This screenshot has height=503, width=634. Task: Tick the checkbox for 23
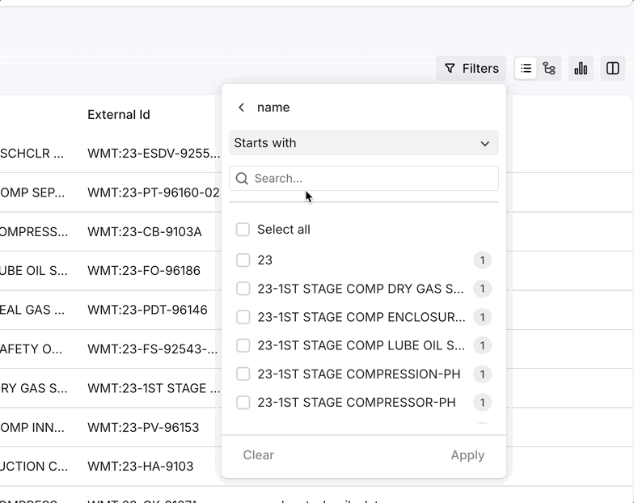coord(243,260)
